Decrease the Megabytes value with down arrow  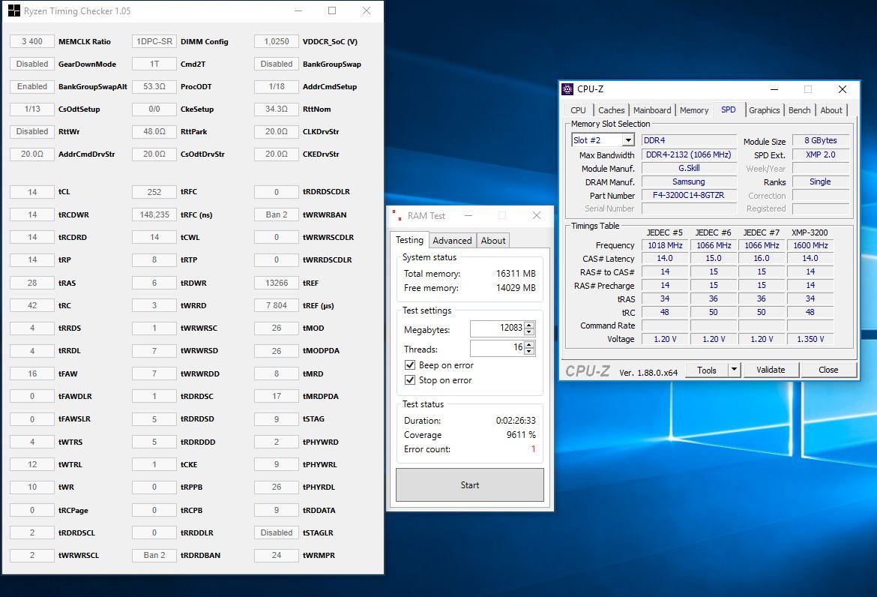click(529, 331)
